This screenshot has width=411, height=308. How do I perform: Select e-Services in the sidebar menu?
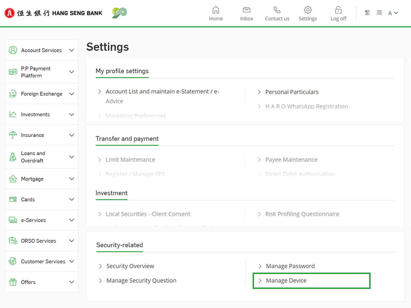(33, 220)
